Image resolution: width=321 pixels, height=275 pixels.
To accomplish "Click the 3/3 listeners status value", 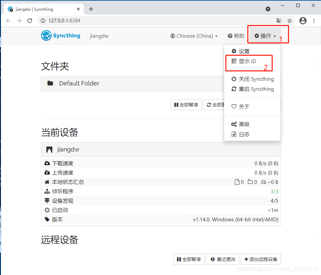I will point(274,191).
